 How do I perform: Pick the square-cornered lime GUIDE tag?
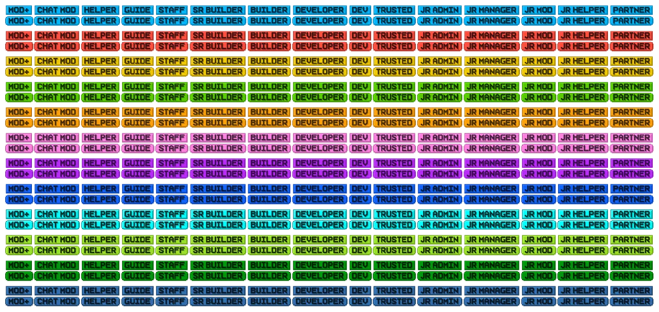137,239
